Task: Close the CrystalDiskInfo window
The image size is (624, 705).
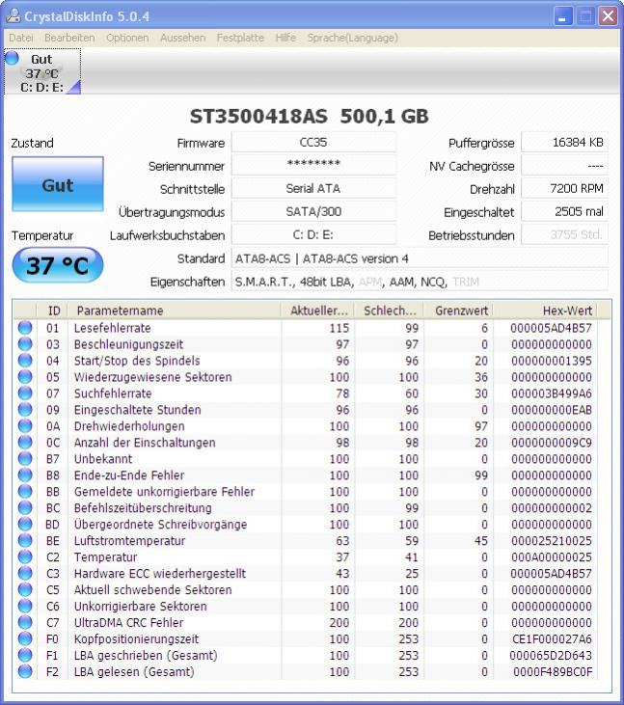Action: tap(608, 16)
